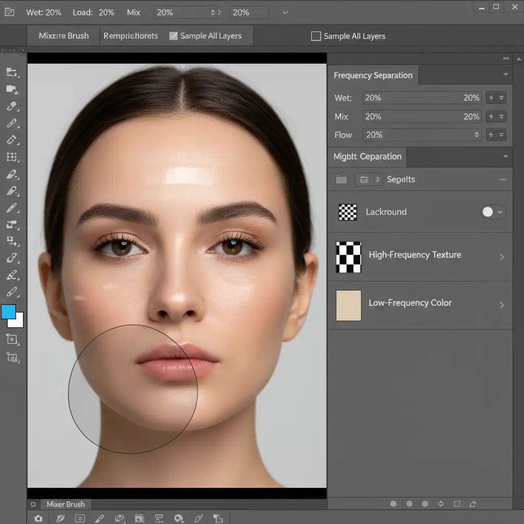
Task: Select the topmost tool in the left toolbar
Action: coord(11,72)
